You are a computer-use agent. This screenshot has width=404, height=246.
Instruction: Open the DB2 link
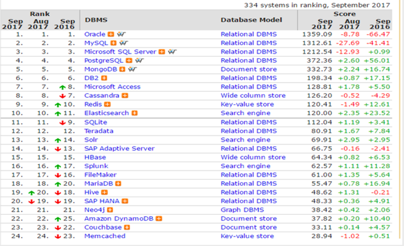92,78
